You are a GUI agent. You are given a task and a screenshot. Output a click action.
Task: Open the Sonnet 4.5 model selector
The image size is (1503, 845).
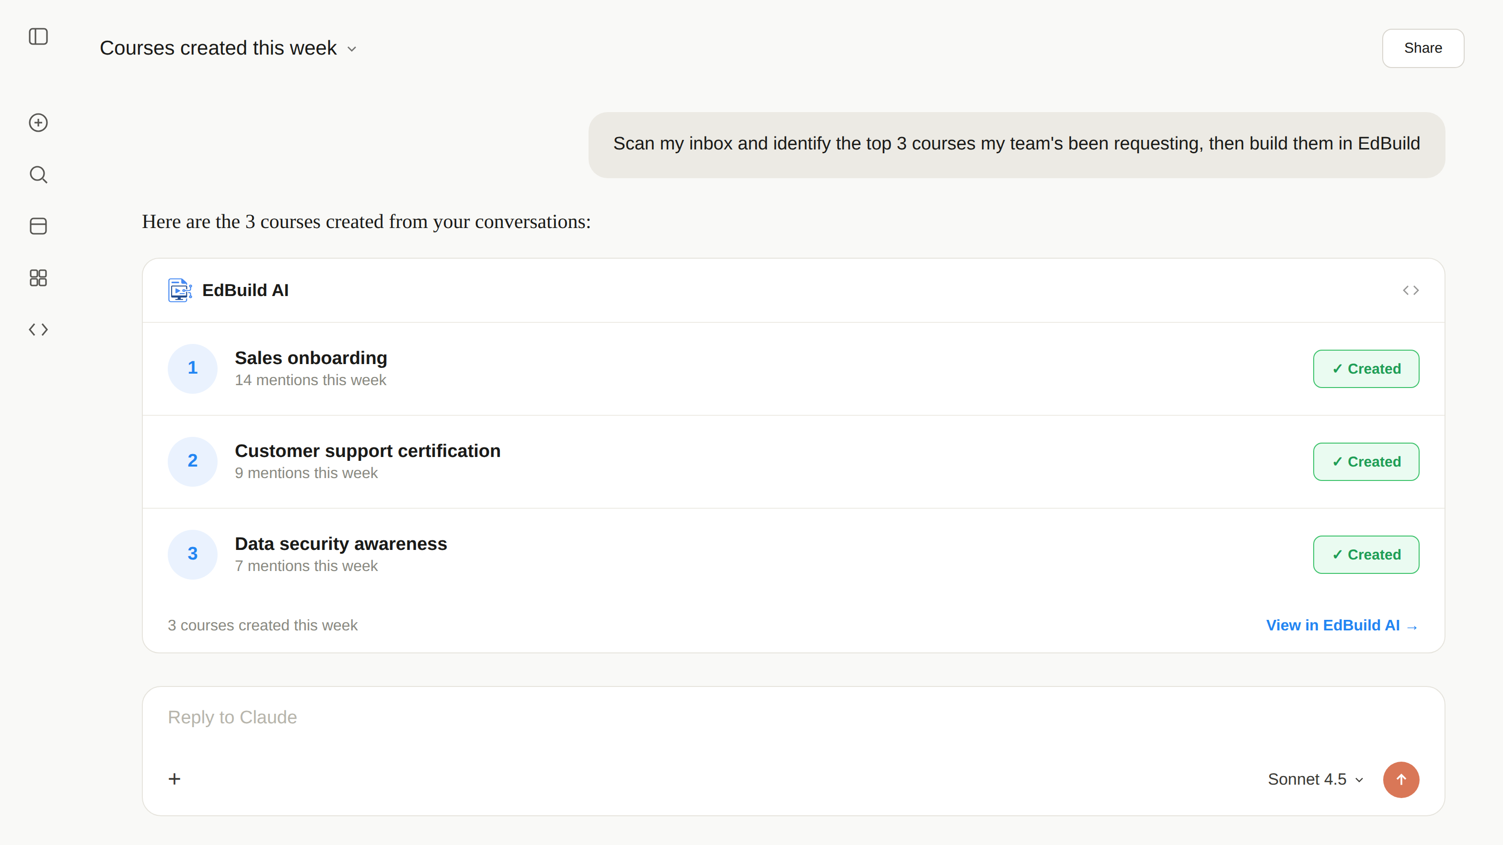tap(1315, 779)
